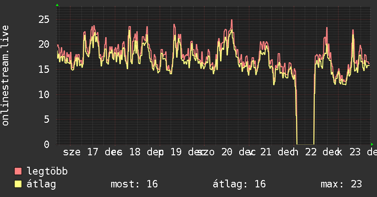
Task: Click the legtöbb legend label
Action: point(47,171)
